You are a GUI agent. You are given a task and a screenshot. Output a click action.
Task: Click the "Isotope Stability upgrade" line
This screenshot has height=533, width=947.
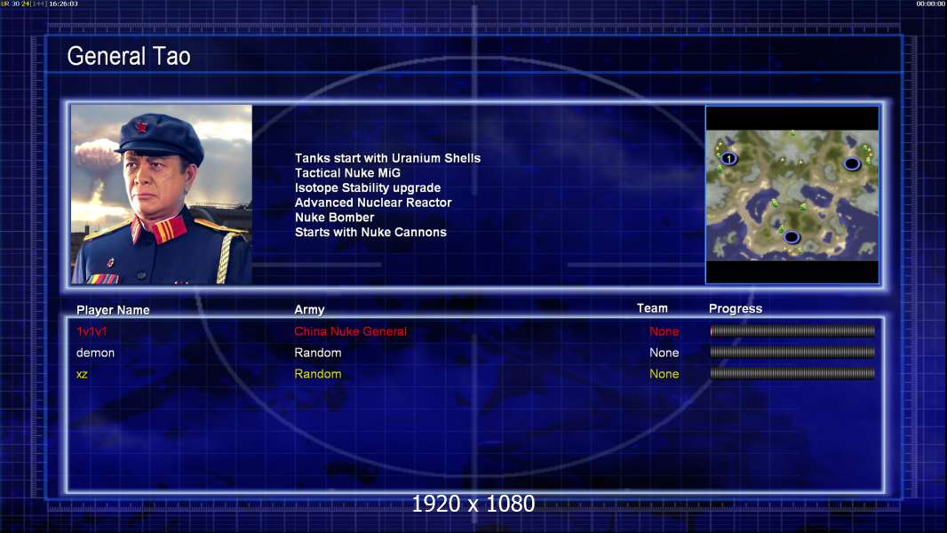[x=368, y=187]
